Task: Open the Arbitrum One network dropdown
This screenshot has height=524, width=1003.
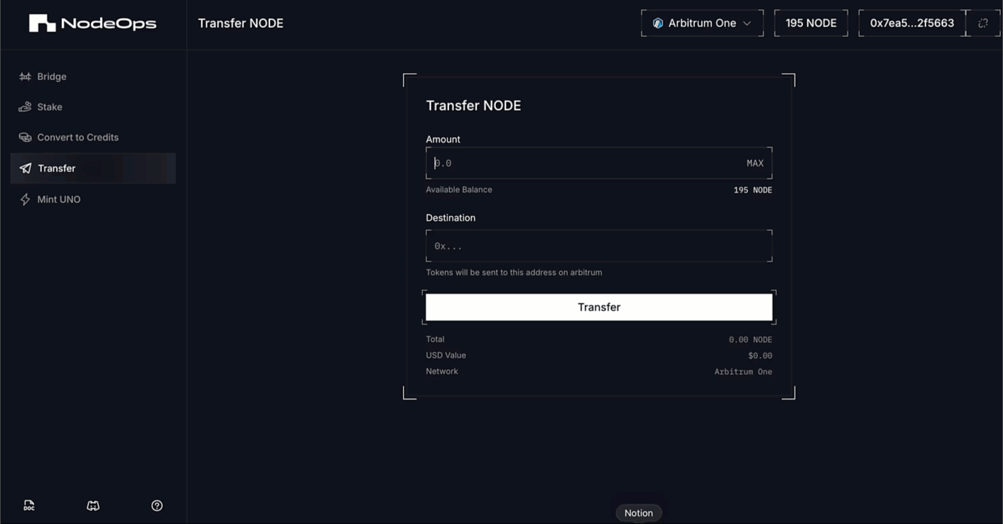Action: click(702, 23)
